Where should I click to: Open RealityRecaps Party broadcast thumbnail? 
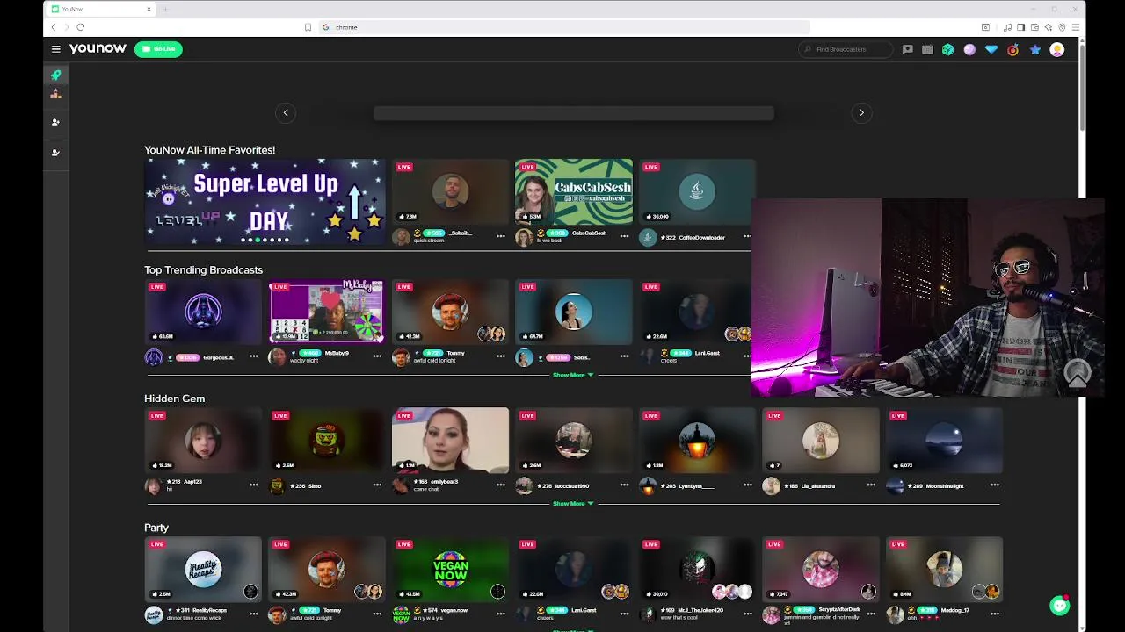pos(202,569)
